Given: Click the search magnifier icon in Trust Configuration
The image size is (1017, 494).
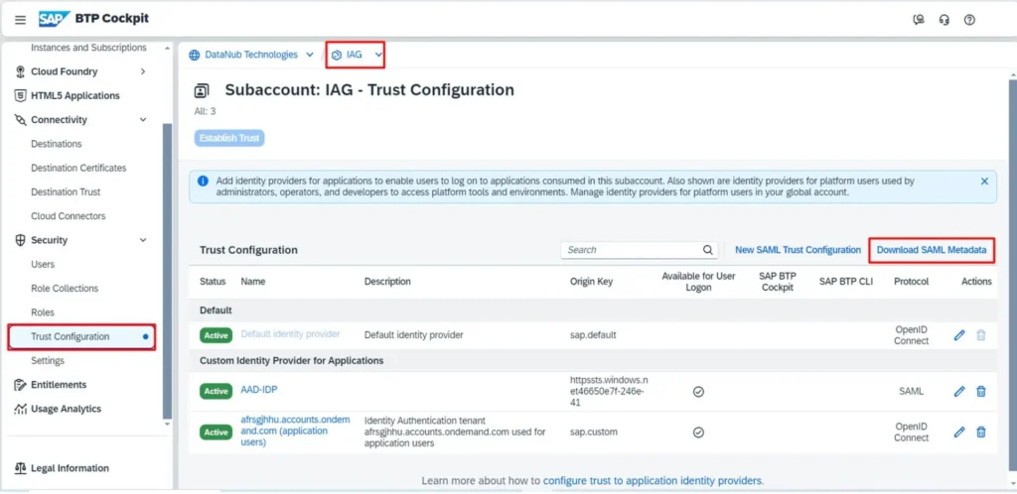Looking at the screenshot, I should [708, 250].
